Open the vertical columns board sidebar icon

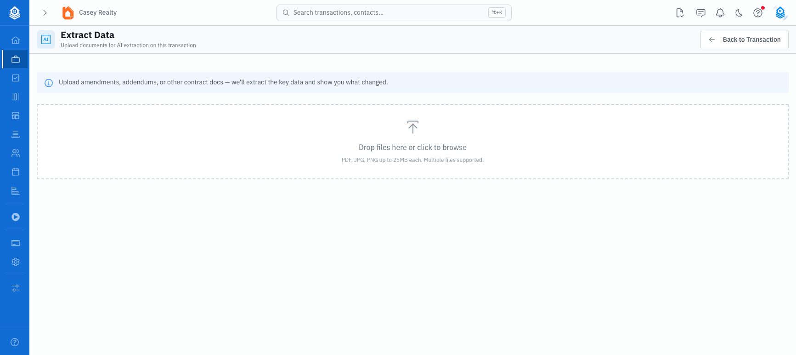(16, 97)
